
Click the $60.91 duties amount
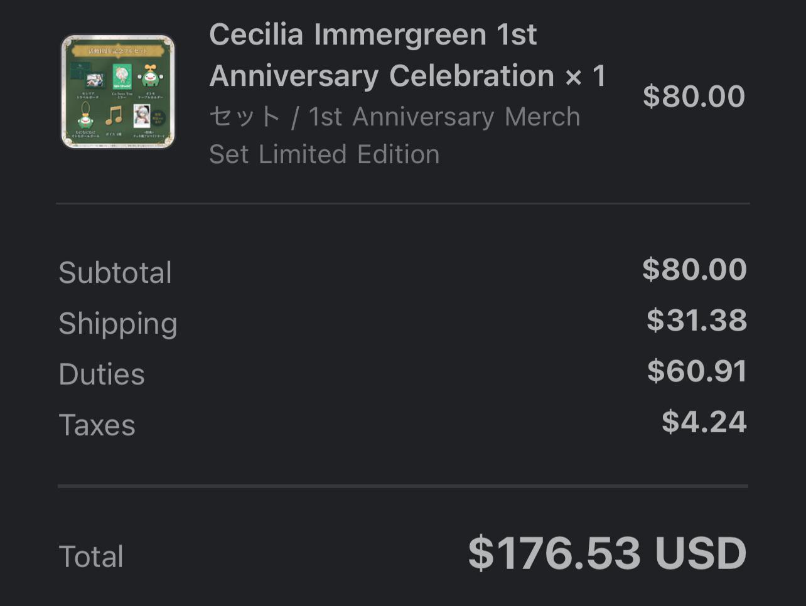pos(697,371)
